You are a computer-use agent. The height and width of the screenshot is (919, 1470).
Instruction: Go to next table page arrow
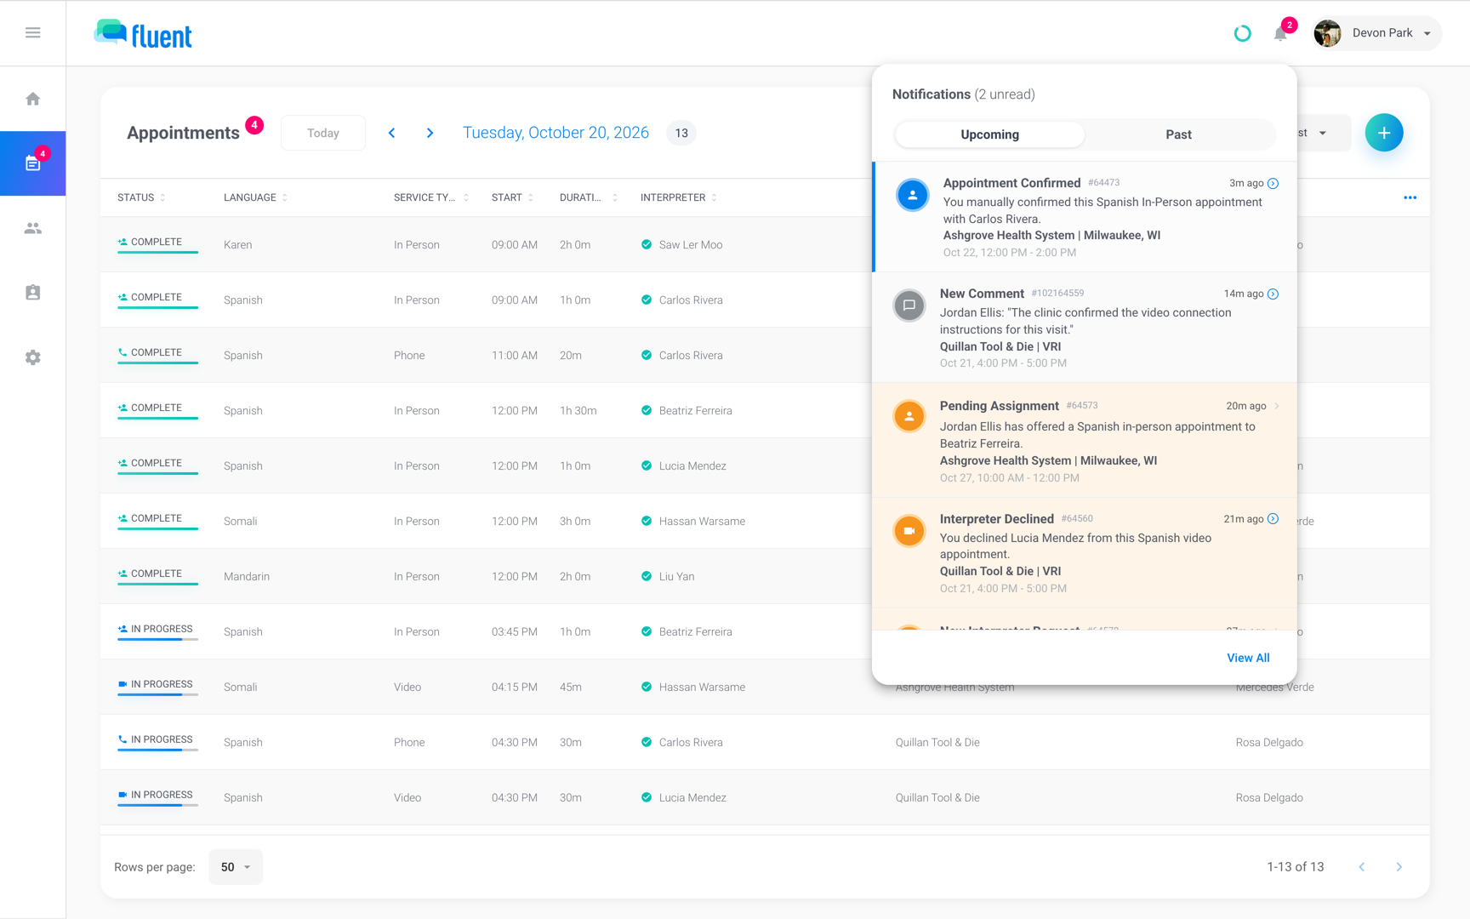[1399, 867]
